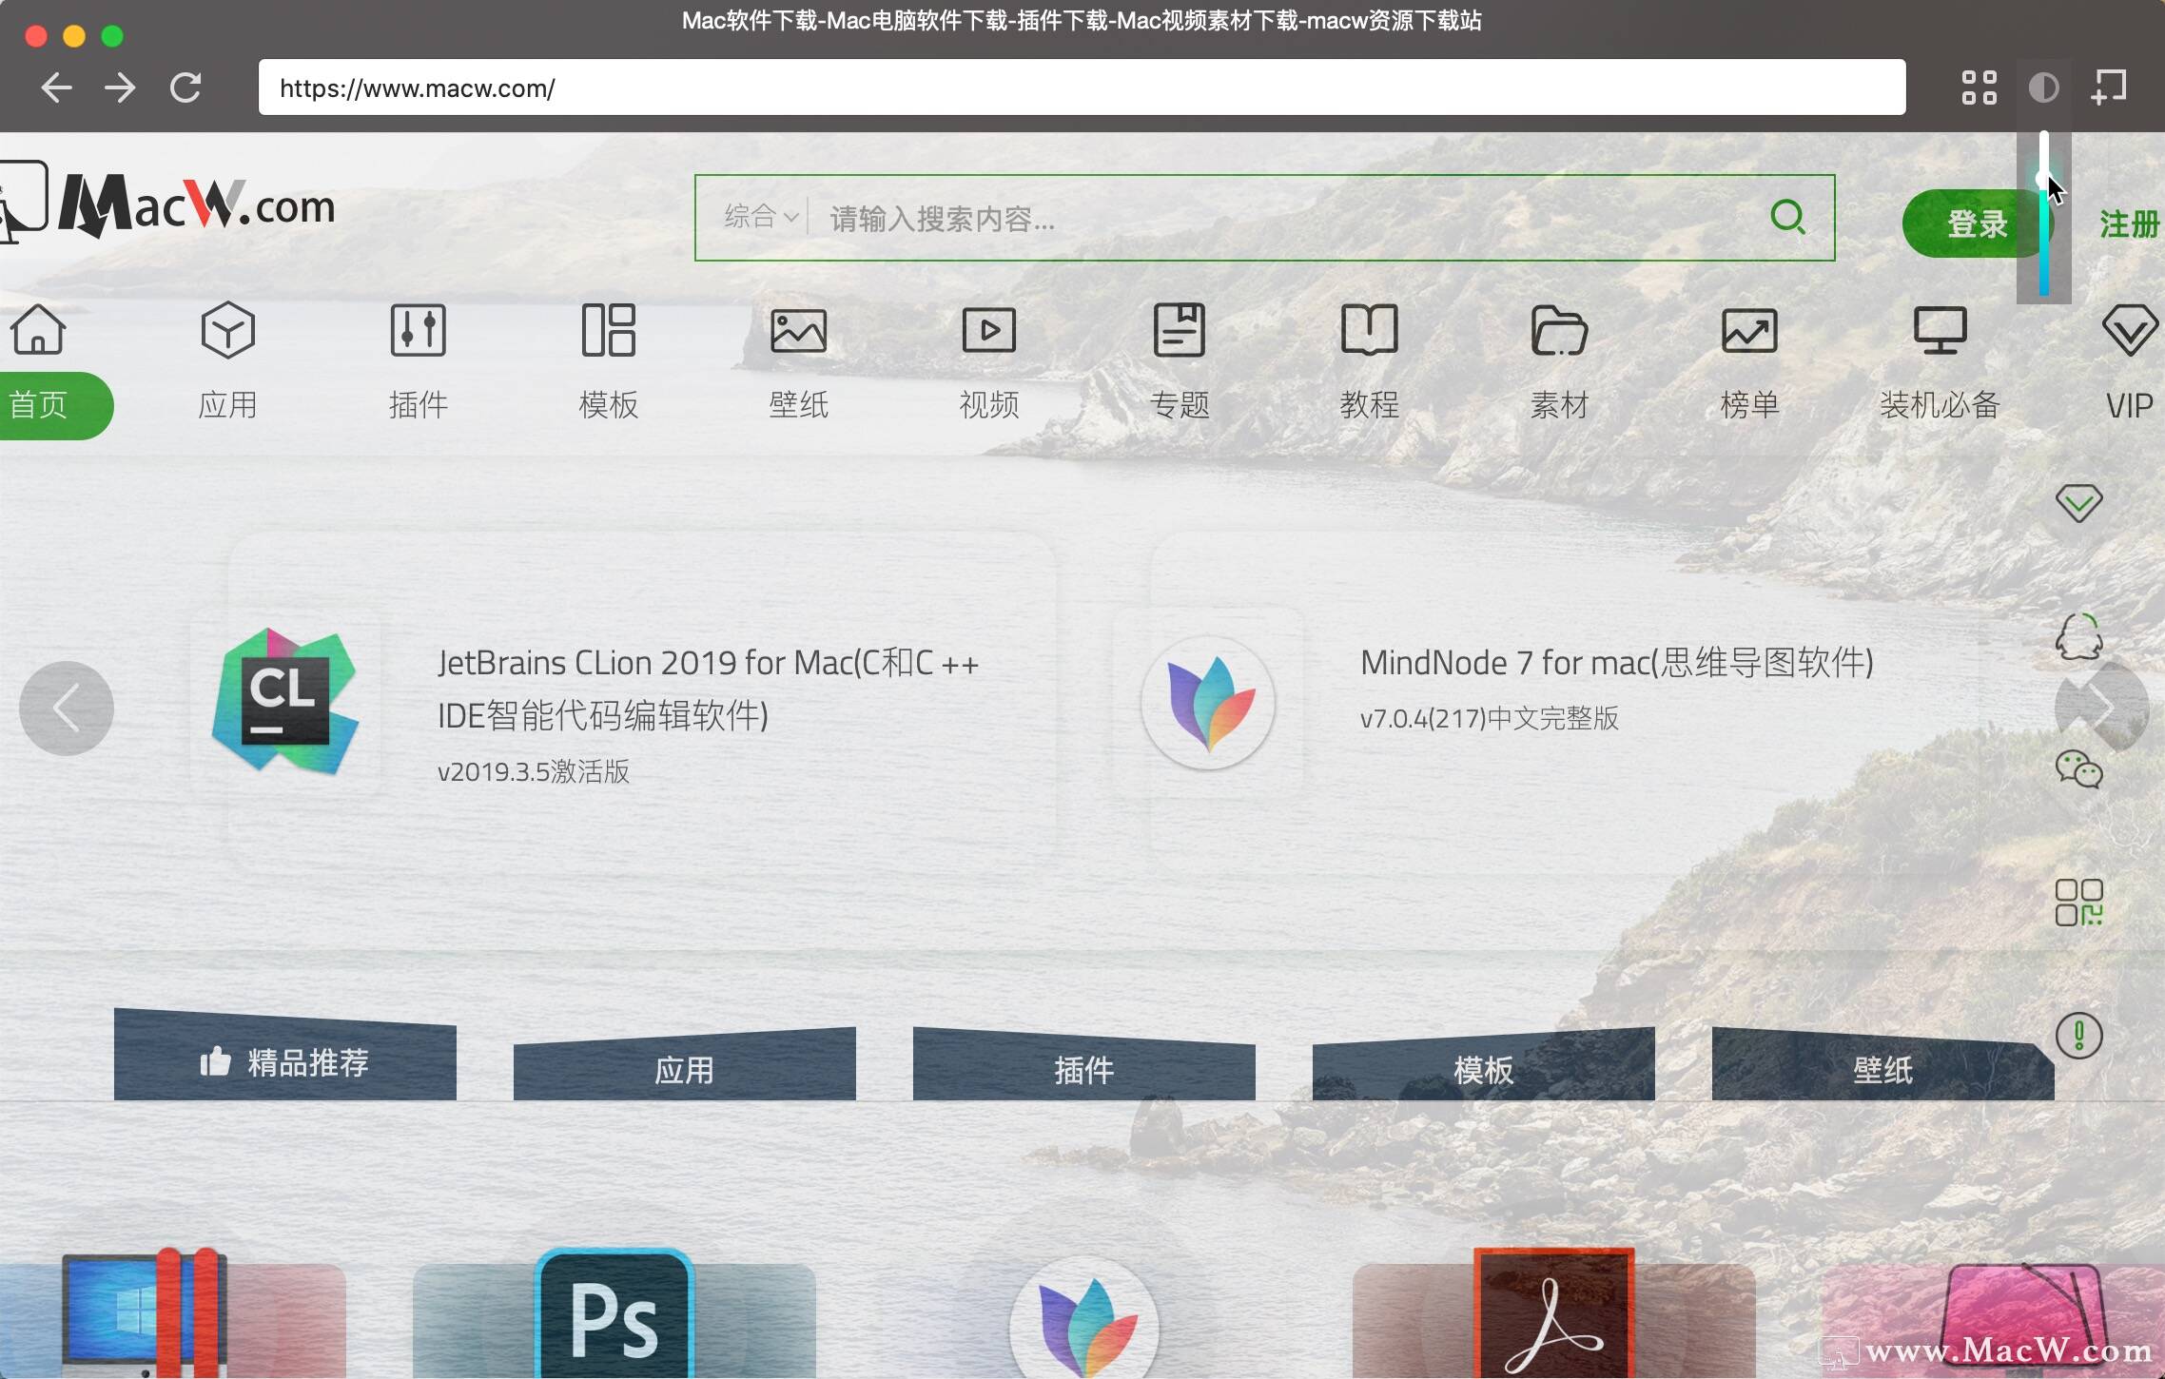Go to previous carousel slide

coord(67,709)
